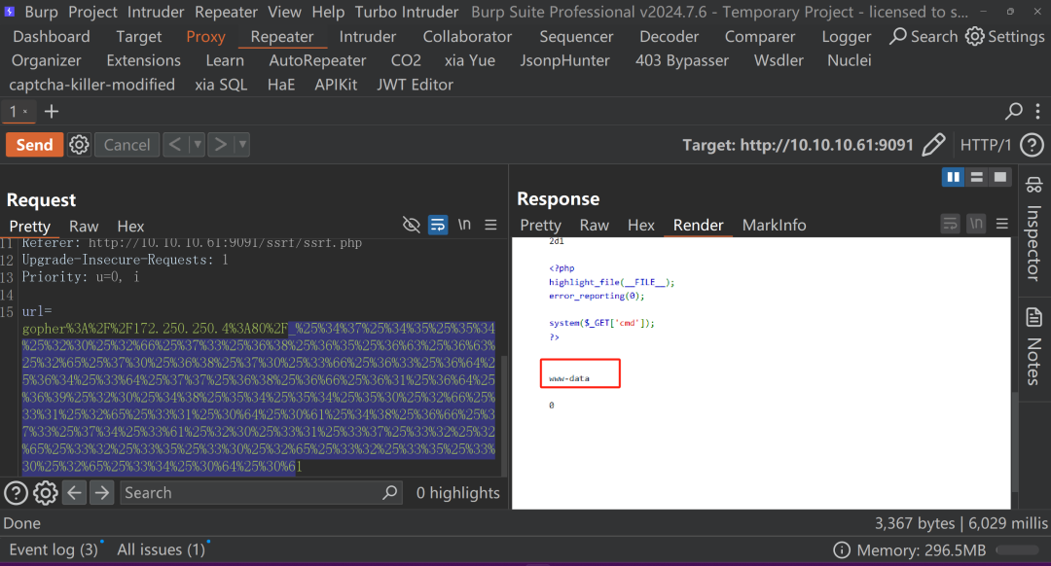This screenshot has height=566, width=1051.
Task: Open the Project menu
Action: tap(92, 12)
